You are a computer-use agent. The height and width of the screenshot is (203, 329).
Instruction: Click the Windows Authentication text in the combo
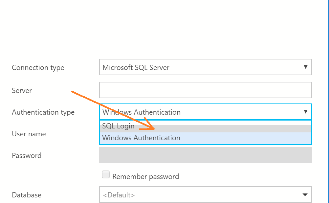point(141,112)
